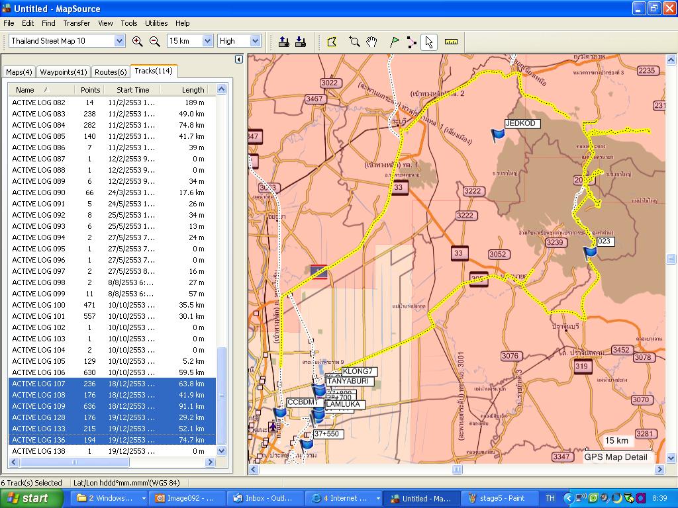The image size is (678, 508).
Task: Pick the Measure distance ruler tool
Action: click(451, 42)
